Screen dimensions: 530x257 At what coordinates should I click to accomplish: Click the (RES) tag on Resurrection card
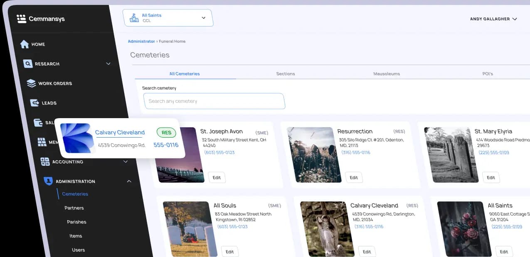[x=399, y=132]
